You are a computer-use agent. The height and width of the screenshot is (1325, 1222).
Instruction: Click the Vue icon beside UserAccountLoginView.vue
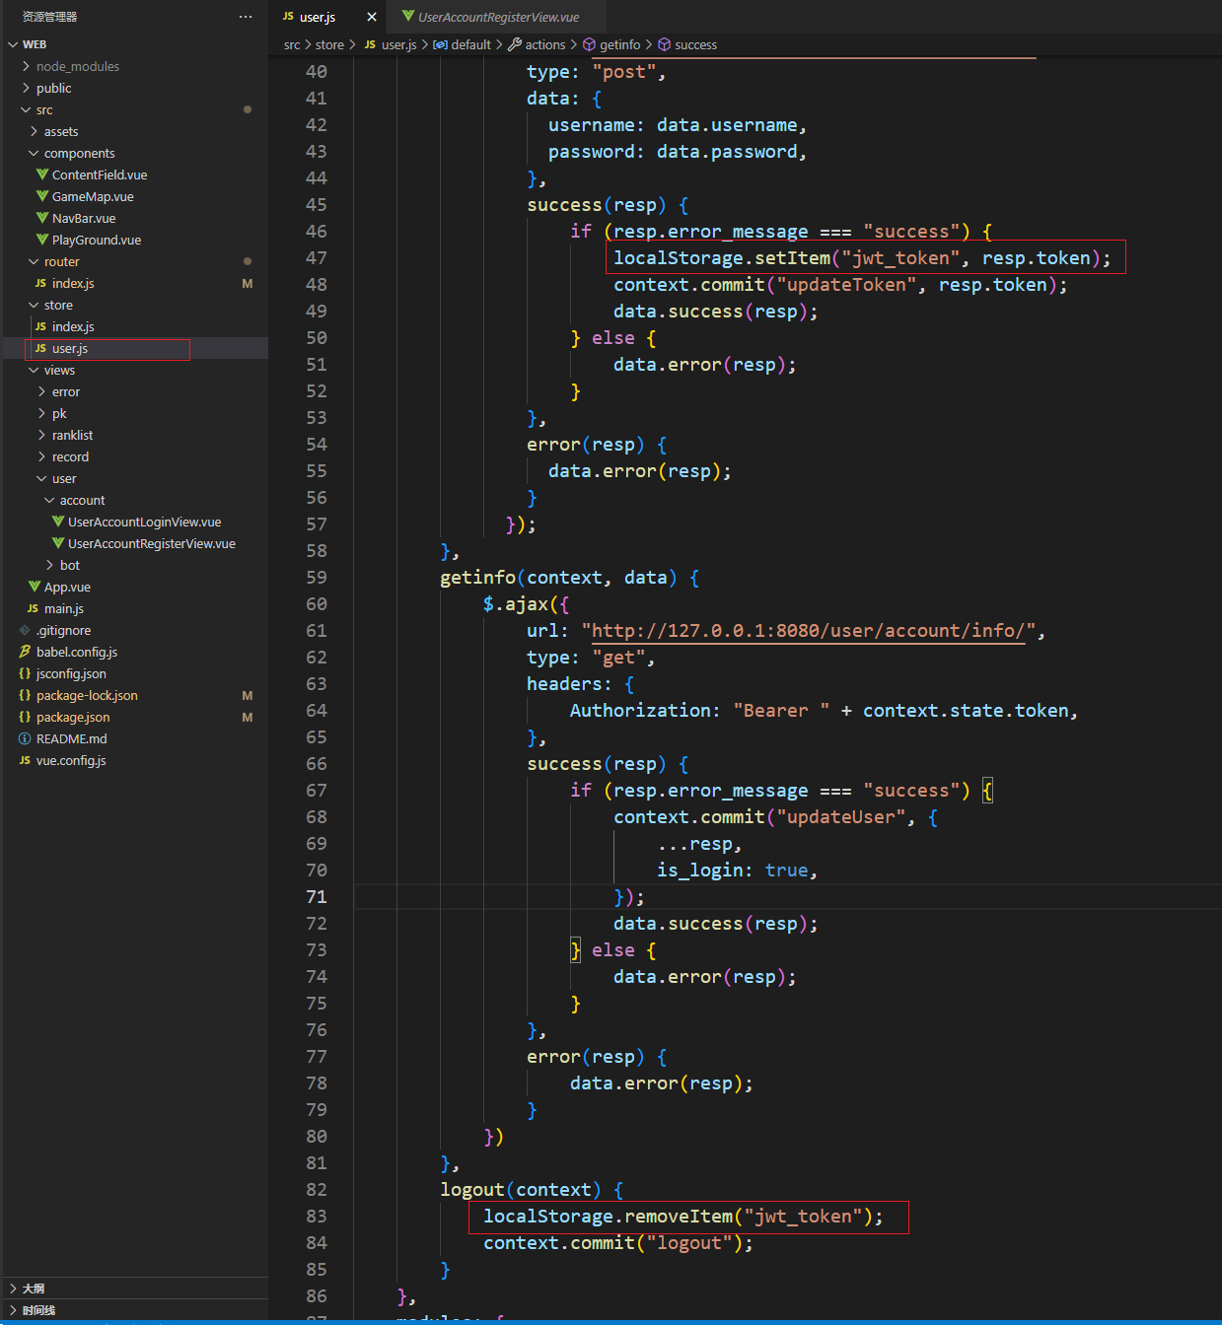58,522
